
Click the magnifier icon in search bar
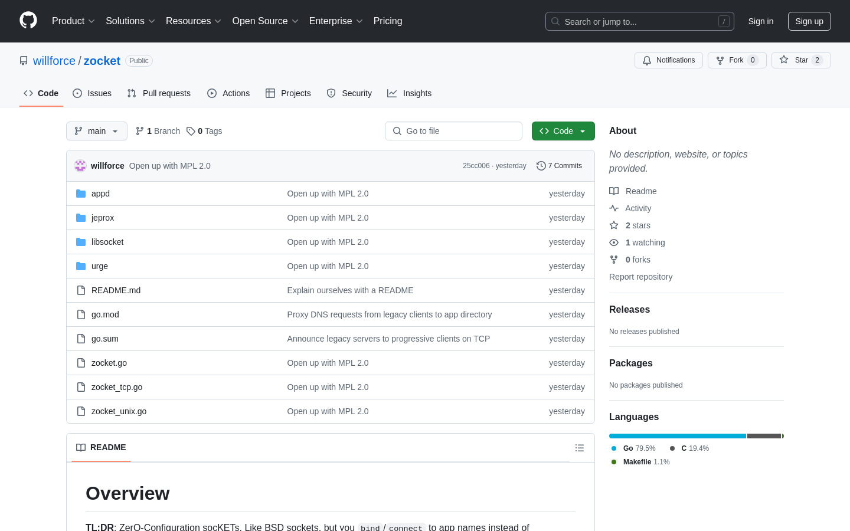tap(555, 21)
